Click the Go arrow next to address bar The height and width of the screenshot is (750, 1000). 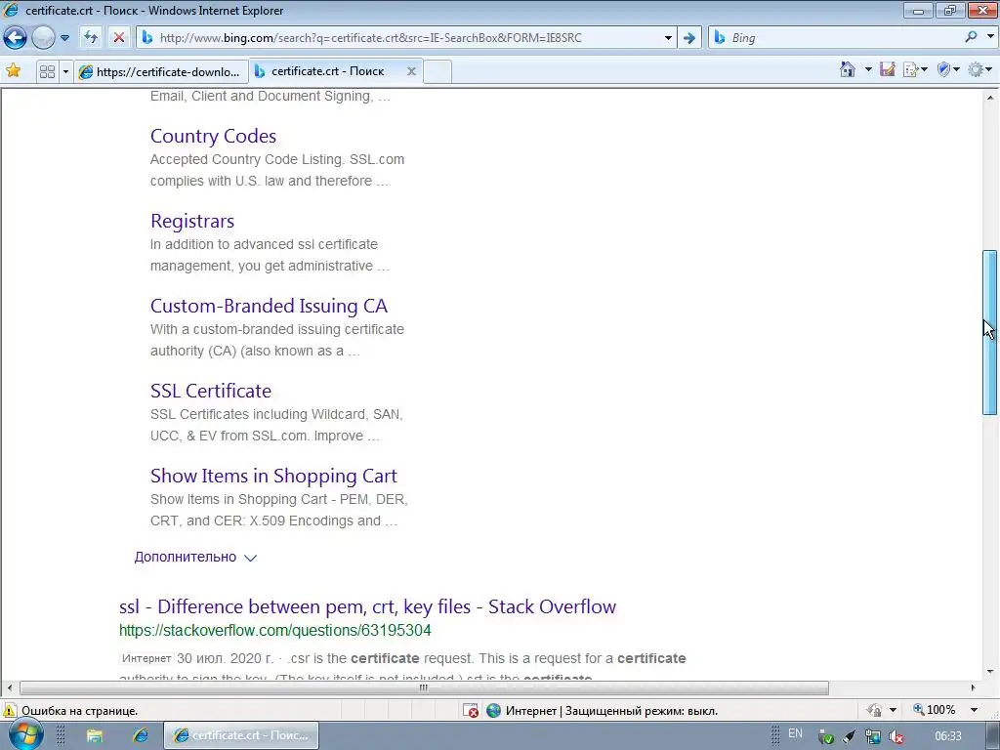tap(689, 38)
